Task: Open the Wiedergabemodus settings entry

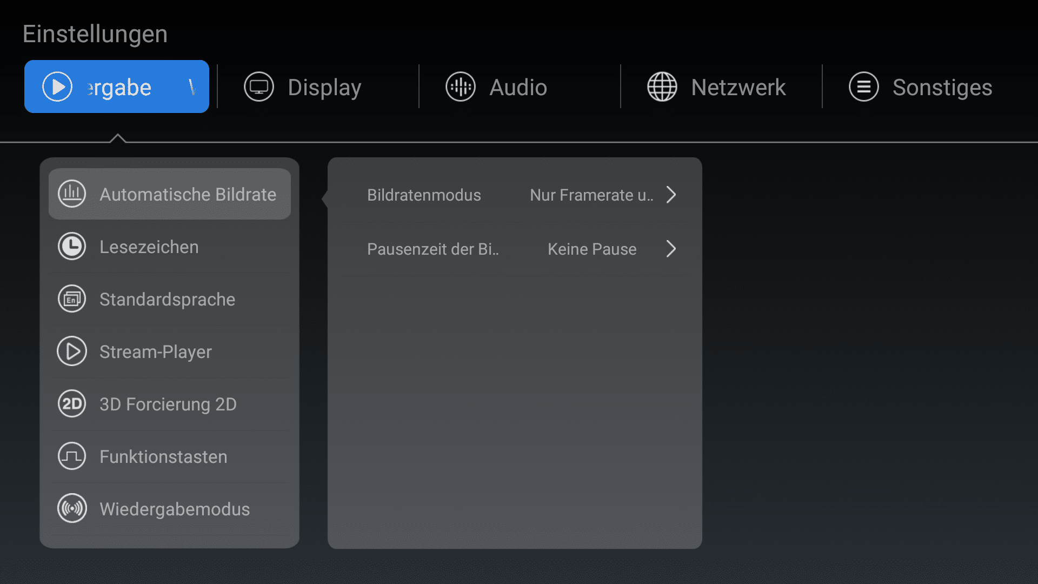Action: point(175,509)
